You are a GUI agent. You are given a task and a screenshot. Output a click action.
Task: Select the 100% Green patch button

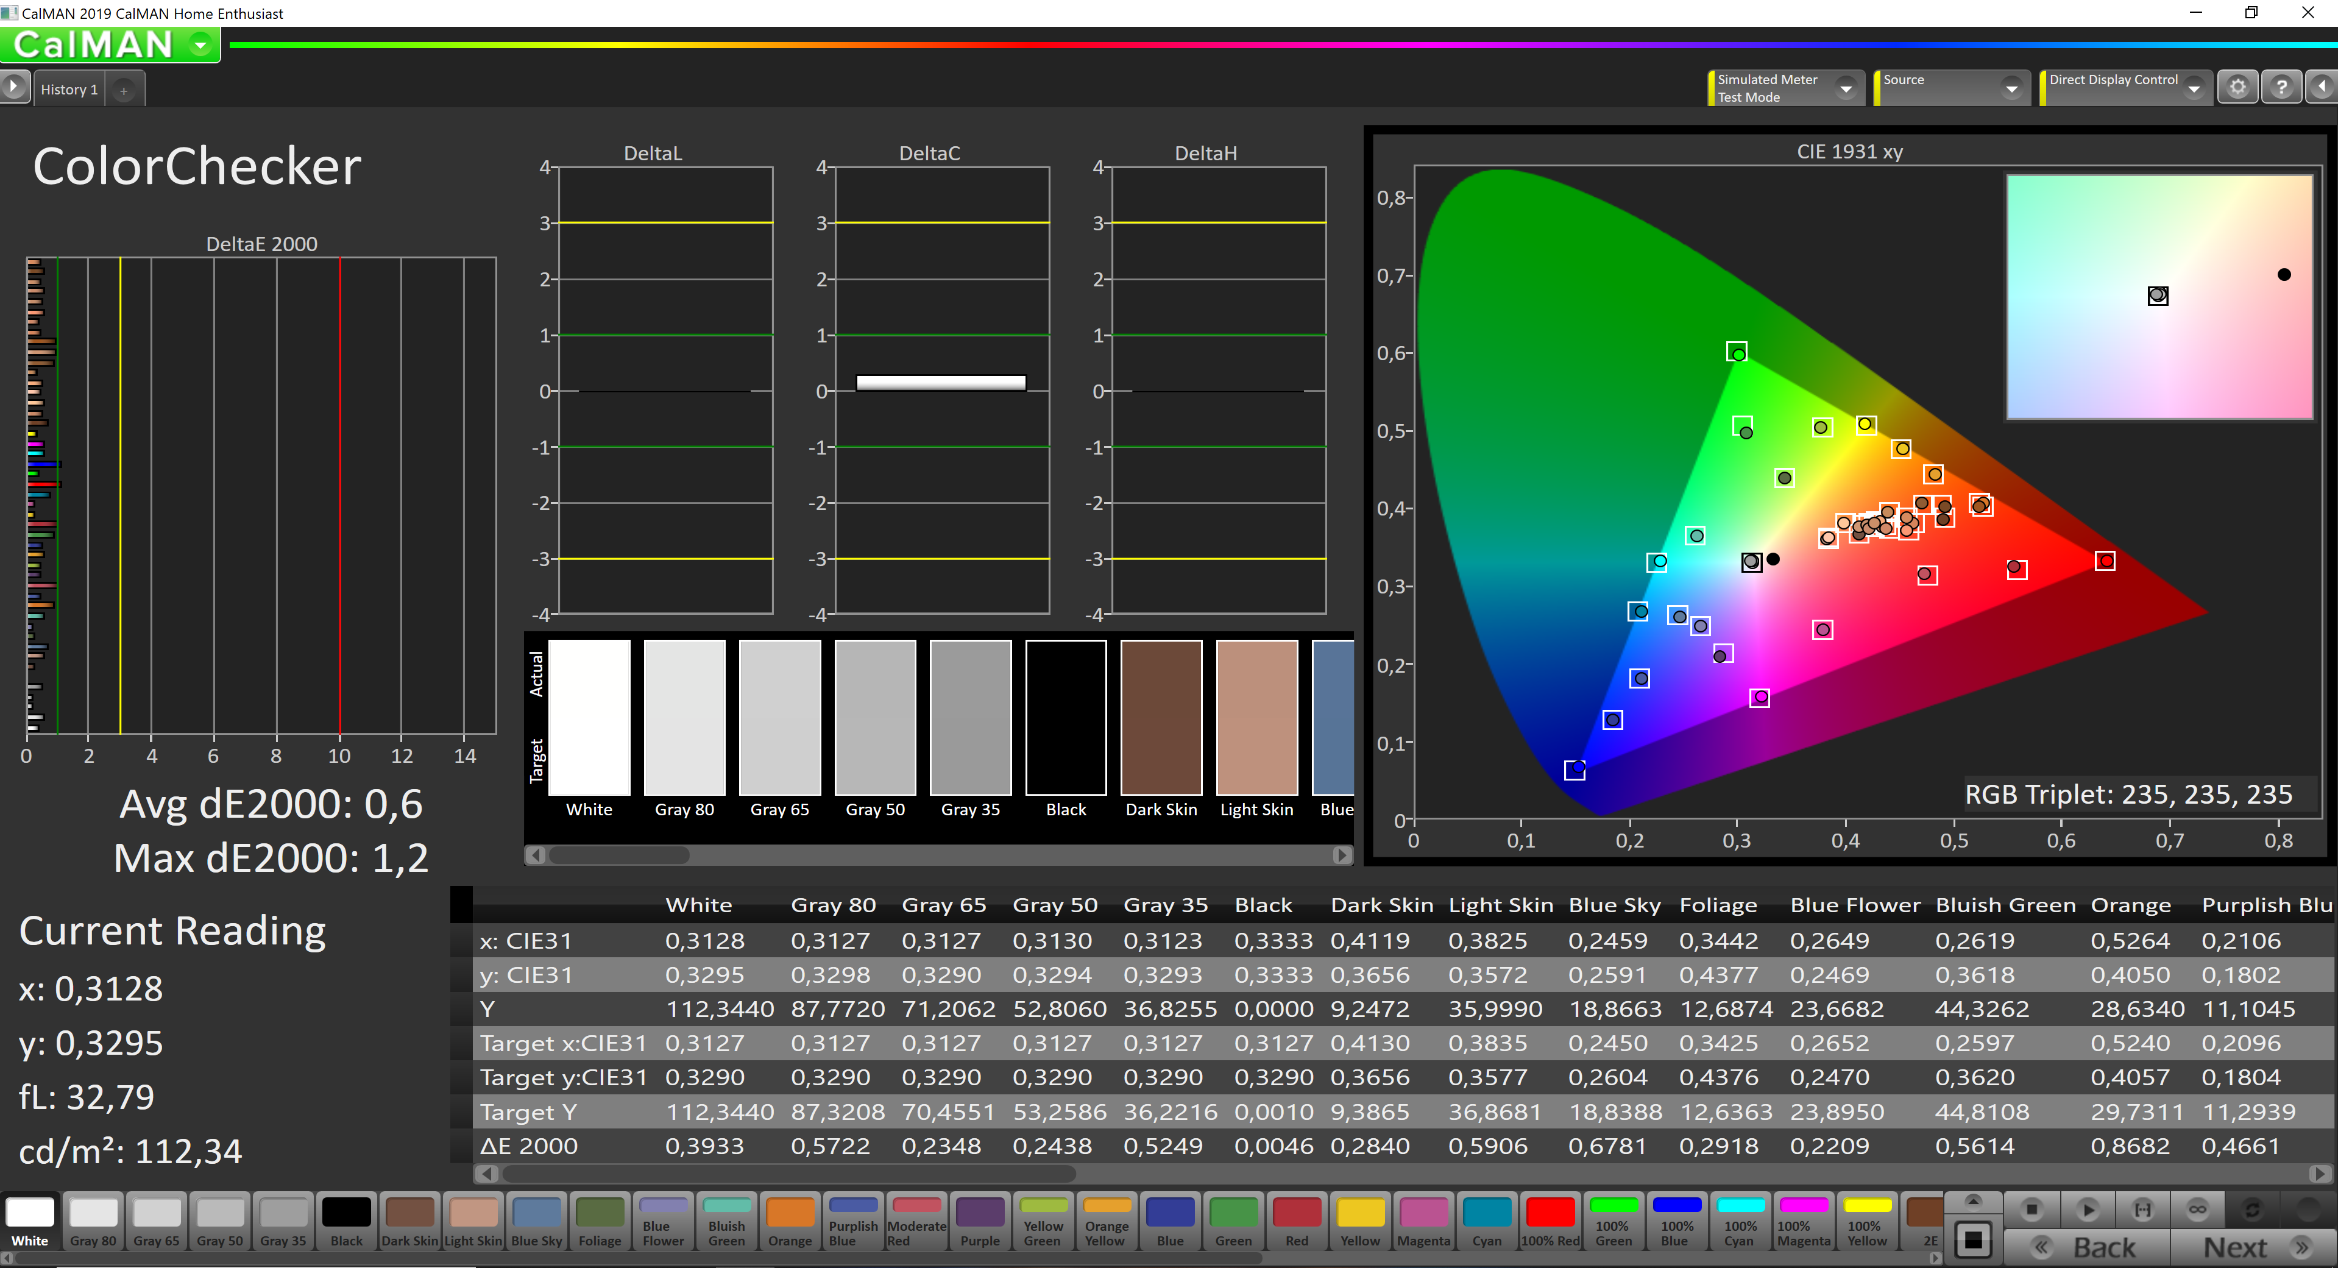coord(1614,1221)
